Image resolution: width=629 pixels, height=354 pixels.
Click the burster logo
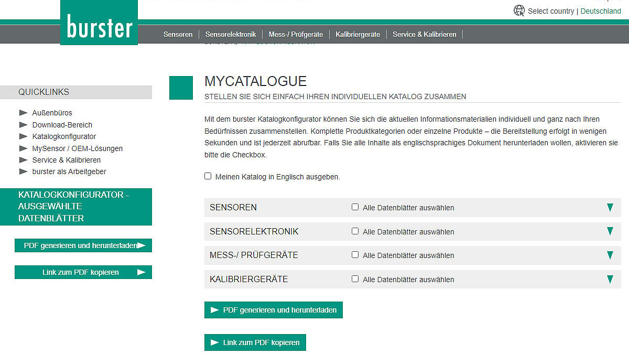coord(99,23)
